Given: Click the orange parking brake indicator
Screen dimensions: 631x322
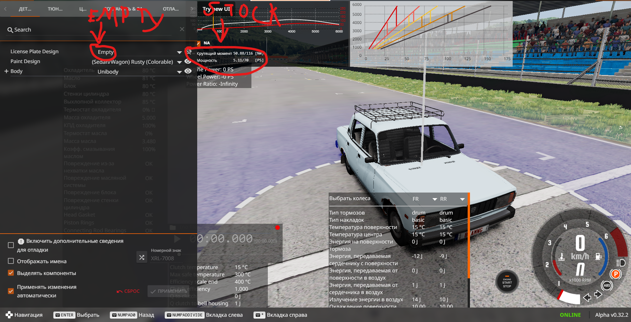Looking at the screenshot, I should click(615, 274).
